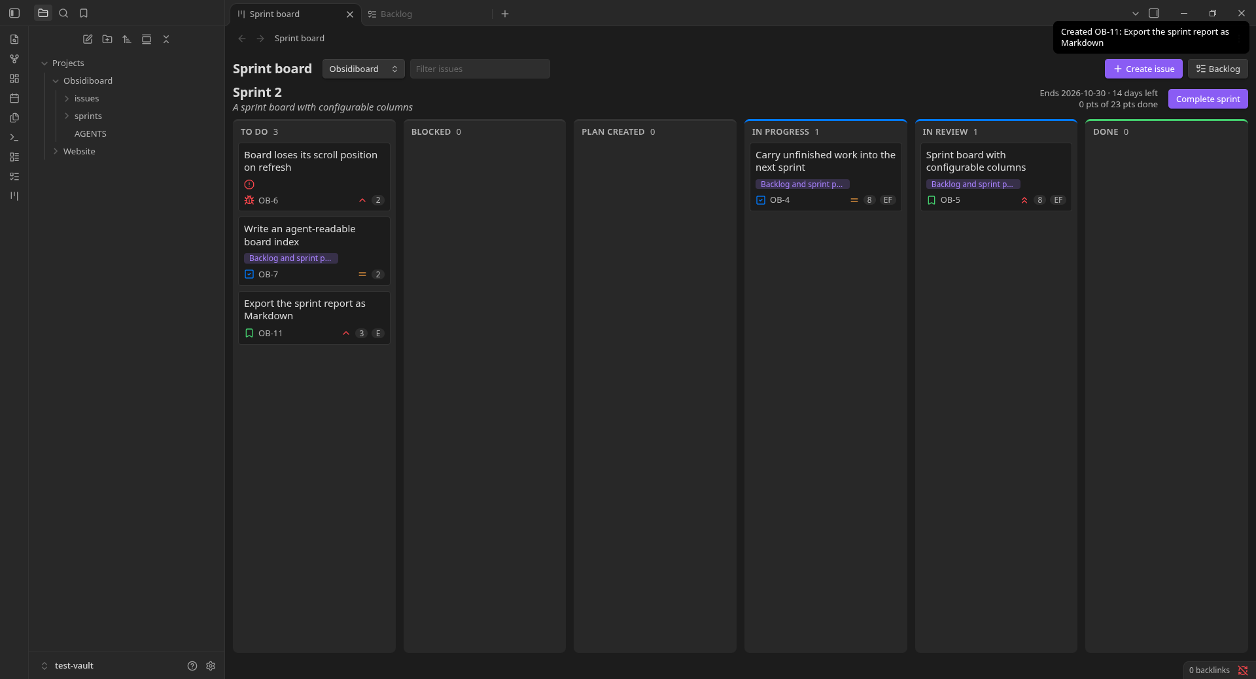Open the Obsidiboard project dropdown
1256x679 pixels.
coord(363,69)
